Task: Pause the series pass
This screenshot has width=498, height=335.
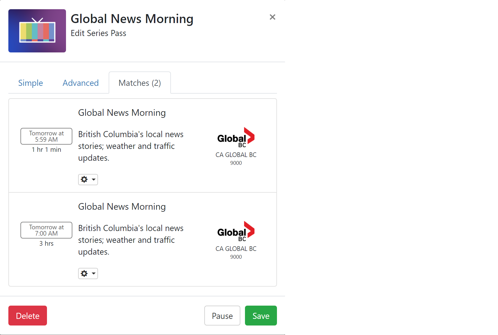Action: (222, 316)
